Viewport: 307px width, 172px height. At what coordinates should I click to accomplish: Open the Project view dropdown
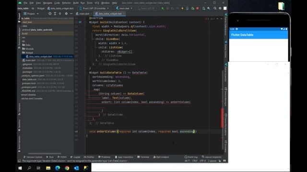pos(31,14)
